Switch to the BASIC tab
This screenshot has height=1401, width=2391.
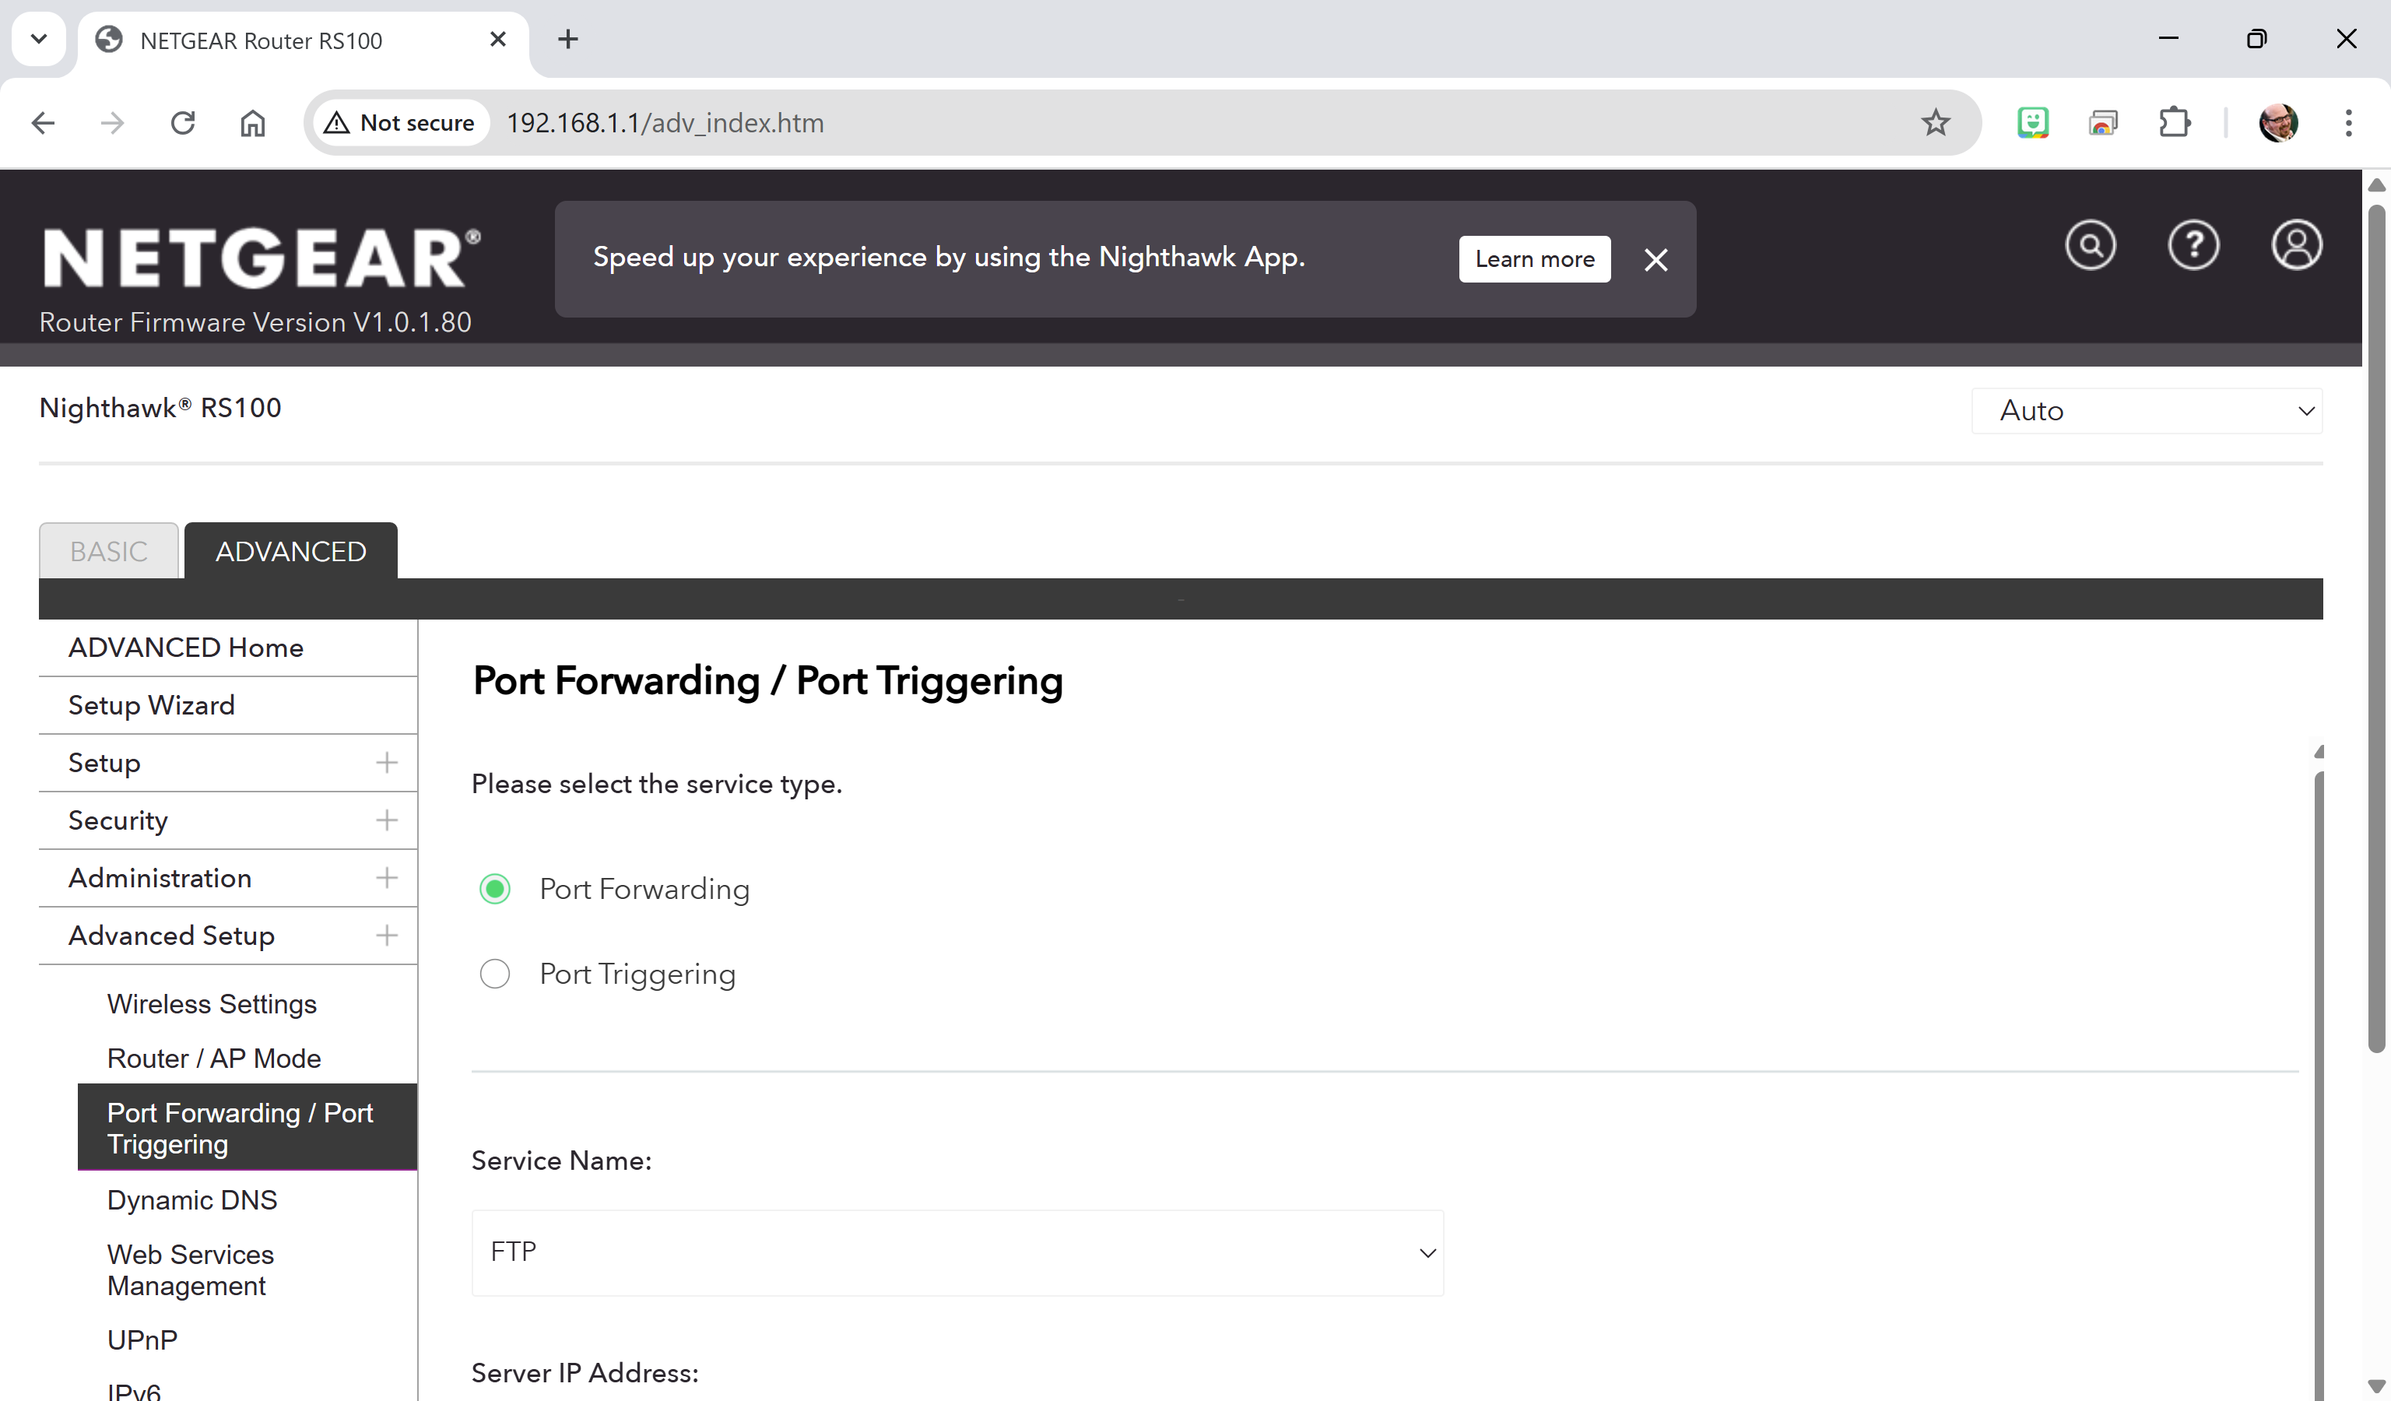coord(108,551)
